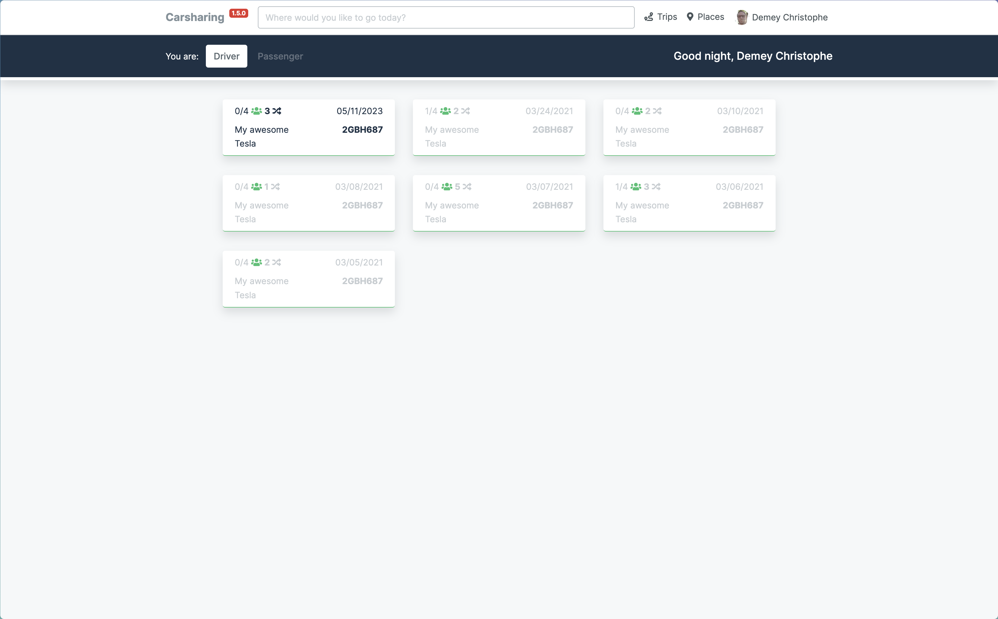Click the shuffle icon on the 03/05/2021 trip

click(277, 262)
